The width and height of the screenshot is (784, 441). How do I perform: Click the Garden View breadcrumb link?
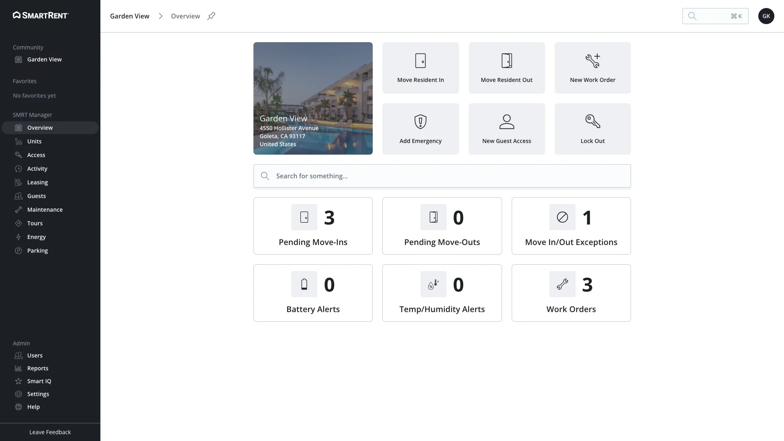click(x=130, y=16)
